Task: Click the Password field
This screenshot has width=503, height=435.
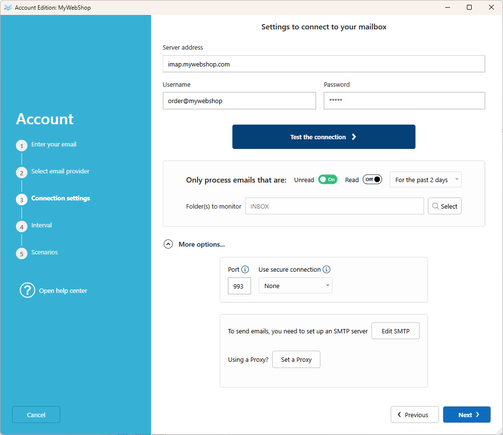Action: click(x=404, y=101)
